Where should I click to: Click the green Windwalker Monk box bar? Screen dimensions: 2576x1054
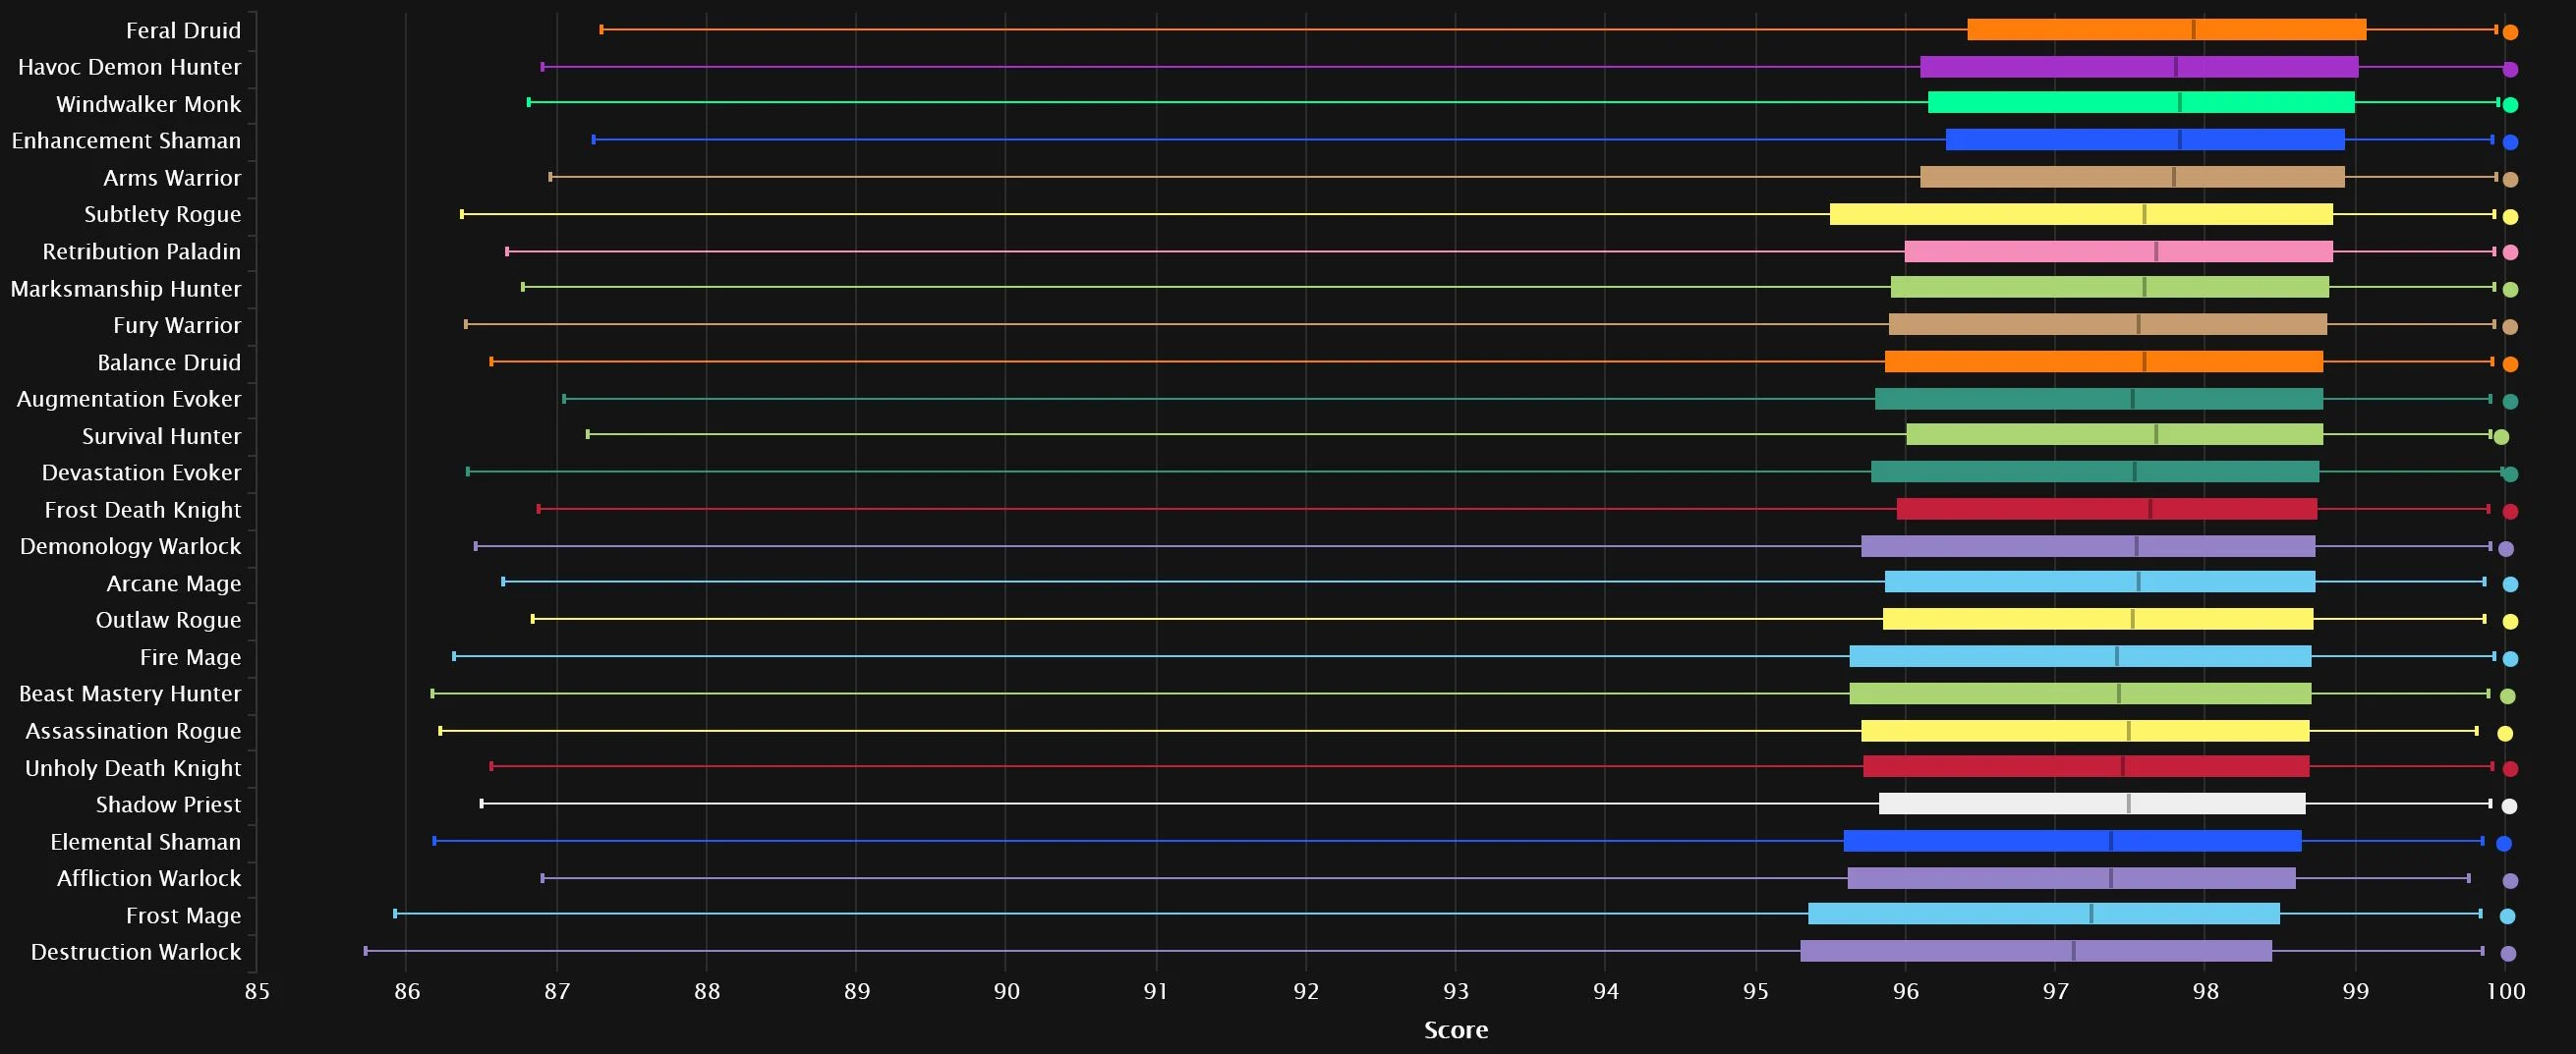[x=2142, y=102]
